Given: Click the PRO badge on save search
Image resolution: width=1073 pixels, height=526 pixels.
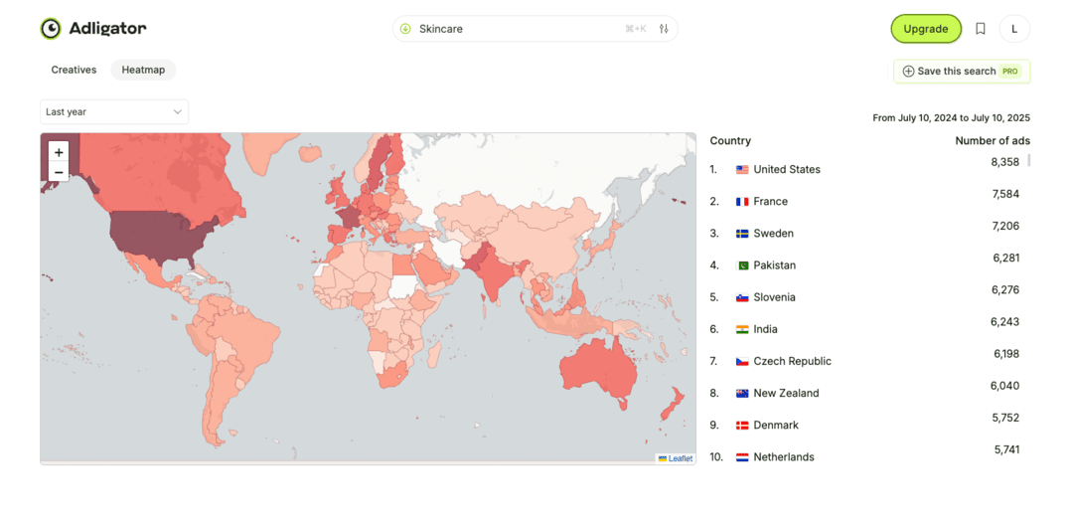Looking at the screenshot, I should click(x=1010, y=72).
